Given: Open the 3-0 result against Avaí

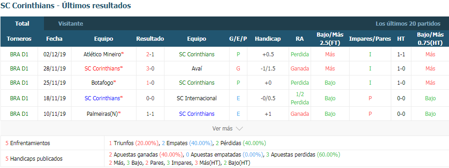Looking at the screenshot, I should tap(150, 68).
